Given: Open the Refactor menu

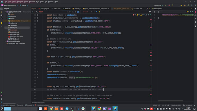Looking at the screenshot, I should [32, 2].
